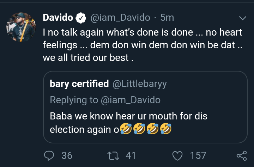Click the bary certified display name
Screen dimensions: 254x167
coord(79,84)
